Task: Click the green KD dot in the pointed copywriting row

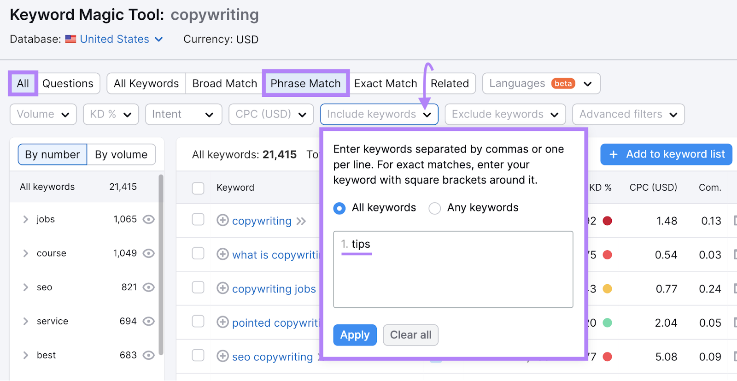Action: 607,322
